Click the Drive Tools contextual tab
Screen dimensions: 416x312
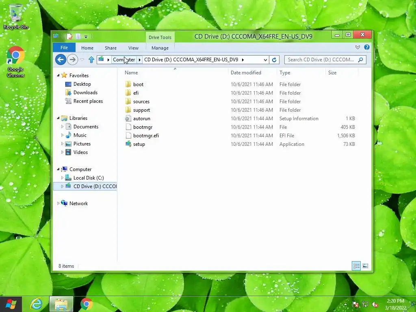click(x=160, y=37)
